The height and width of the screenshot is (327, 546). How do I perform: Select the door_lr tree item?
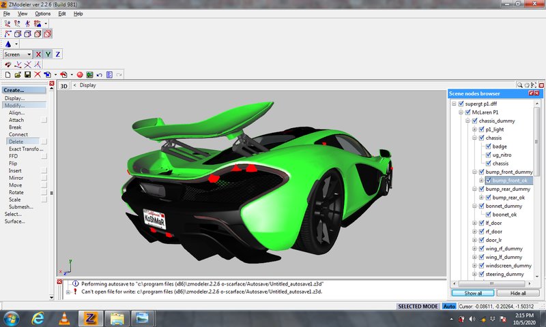pyautogui.click(x=493, y=240)
